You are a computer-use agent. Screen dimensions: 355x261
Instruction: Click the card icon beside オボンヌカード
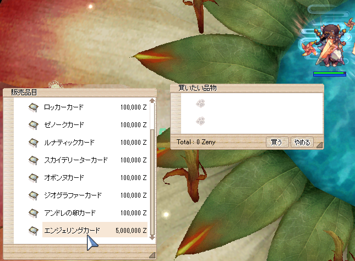(34, 178)
